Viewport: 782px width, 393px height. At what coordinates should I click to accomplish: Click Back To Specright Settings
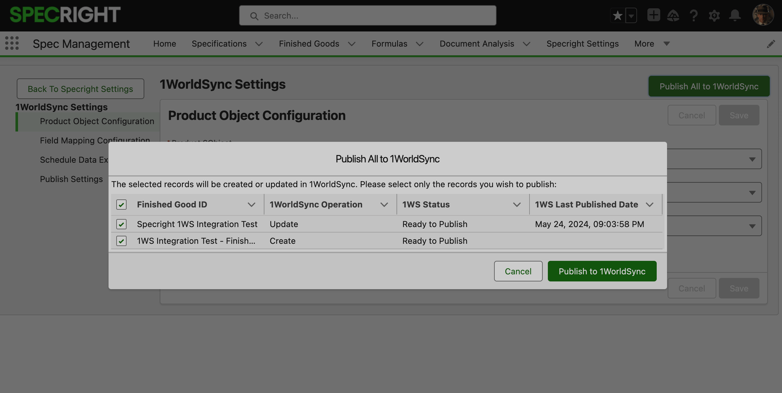(x=80, y=89)
